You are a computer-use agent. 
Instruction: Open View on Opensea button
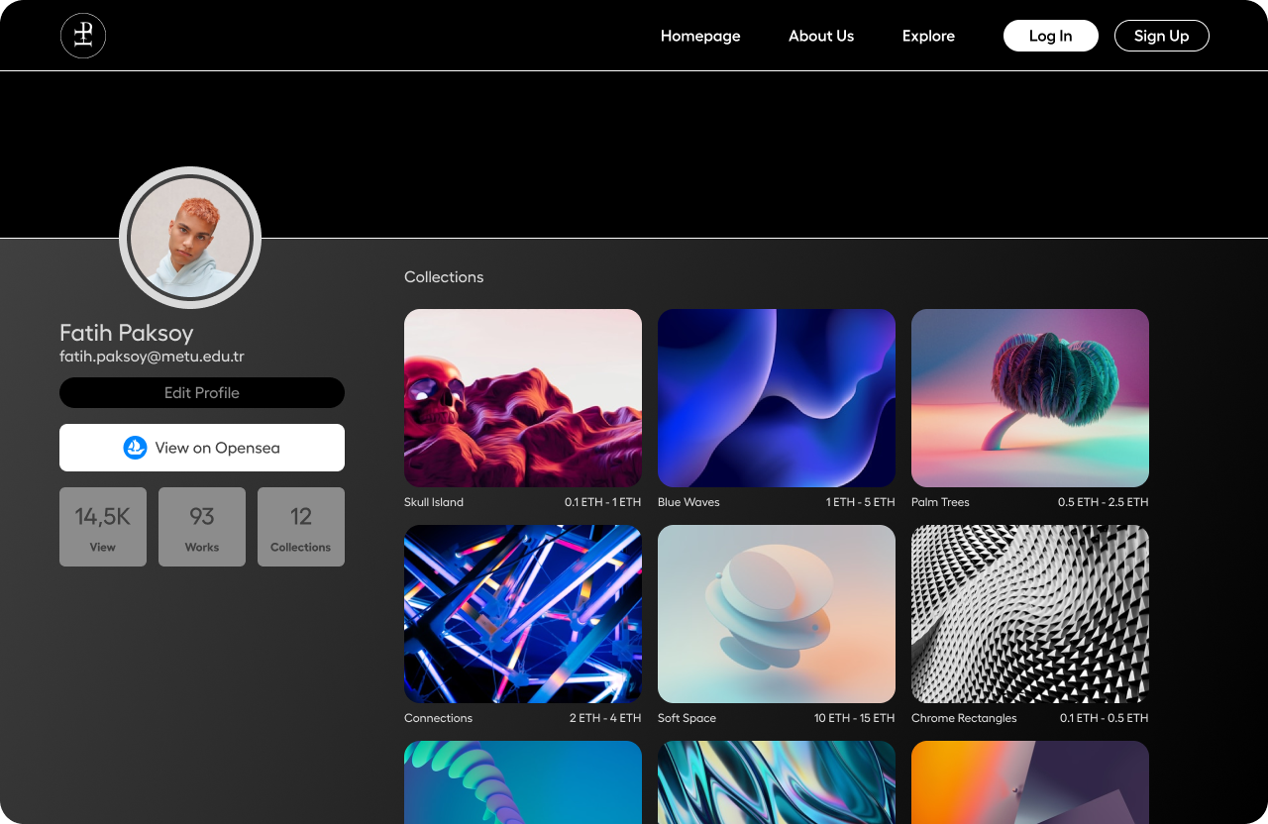[202, 448]
